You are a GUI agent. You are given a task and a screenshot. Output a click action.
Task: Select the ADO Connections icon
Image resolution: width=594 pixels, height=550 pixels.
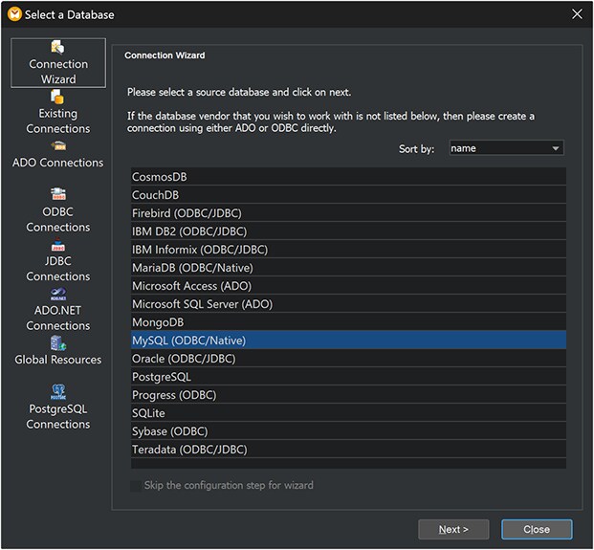click(x=58, y=145)
